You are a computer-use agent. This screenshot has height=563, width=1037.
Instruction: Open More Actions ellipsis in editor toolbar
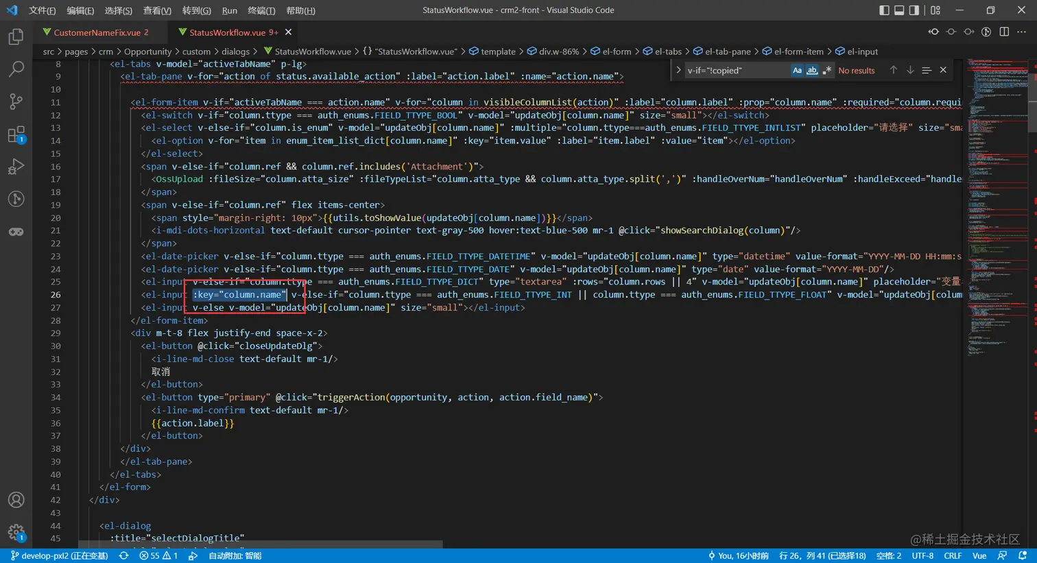pos(1022,32)
